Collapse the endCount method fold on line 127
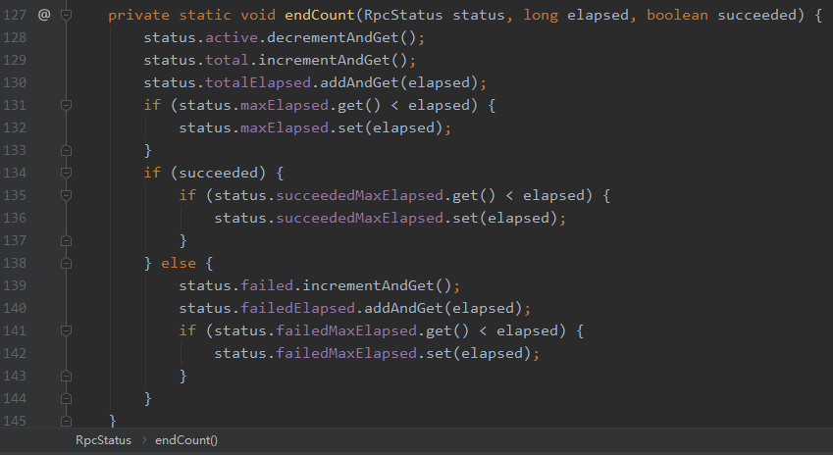 pos(66,15)
